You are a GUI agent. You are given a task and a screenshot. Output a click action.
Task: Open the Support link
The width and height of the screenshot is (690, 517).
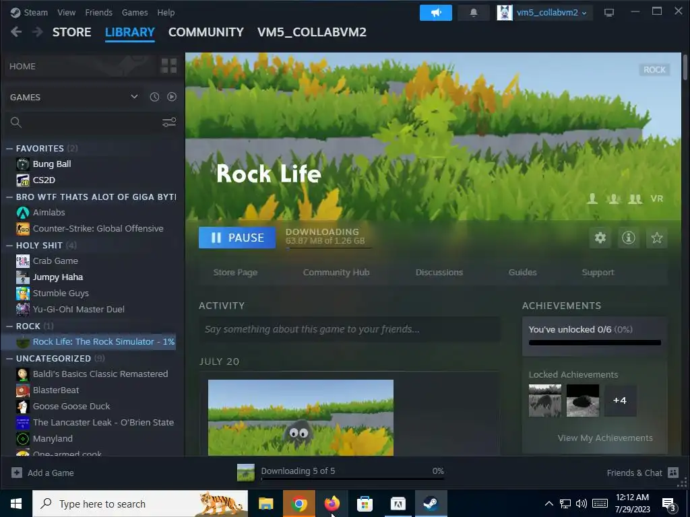598,273
